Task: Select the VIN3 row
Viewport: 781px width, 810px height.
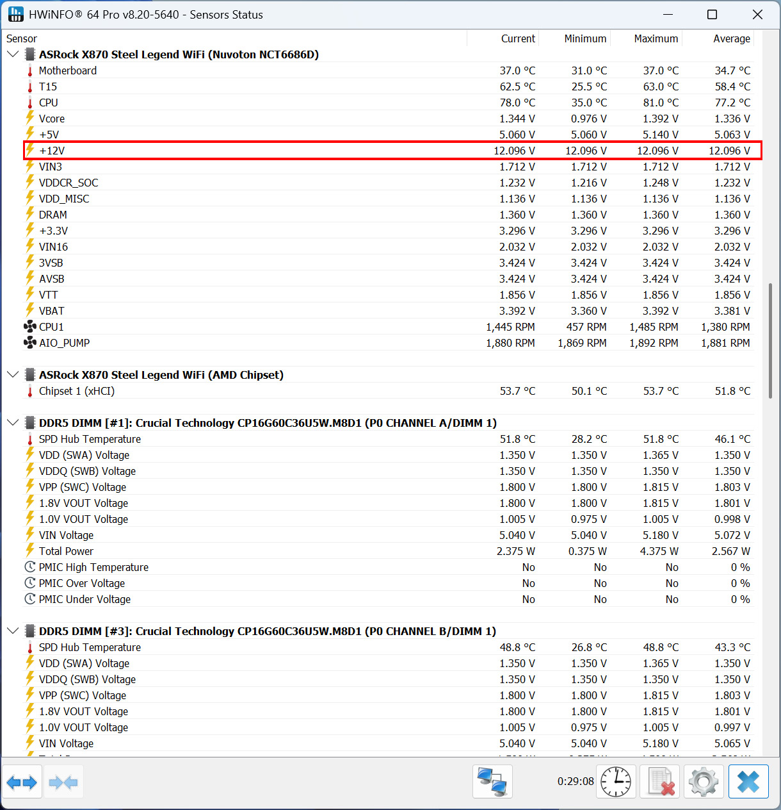Action: click(389, 167)
